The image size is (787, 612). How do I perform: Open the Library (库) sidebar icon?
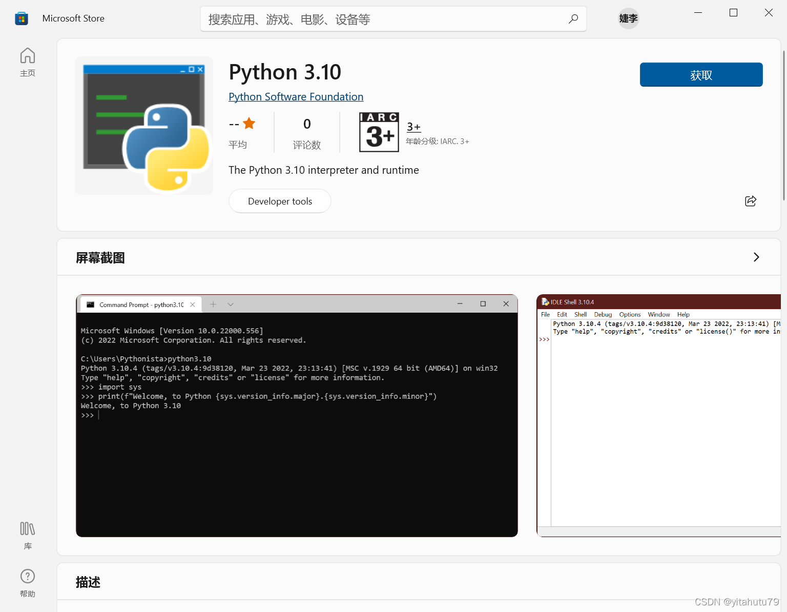[28, 535]
